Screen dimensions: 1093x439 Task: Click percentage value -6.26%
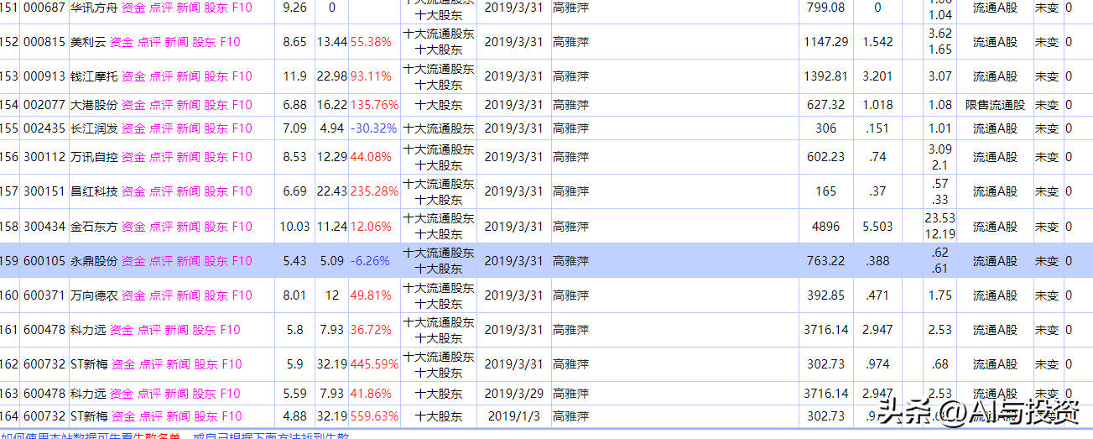coord(370,261)
